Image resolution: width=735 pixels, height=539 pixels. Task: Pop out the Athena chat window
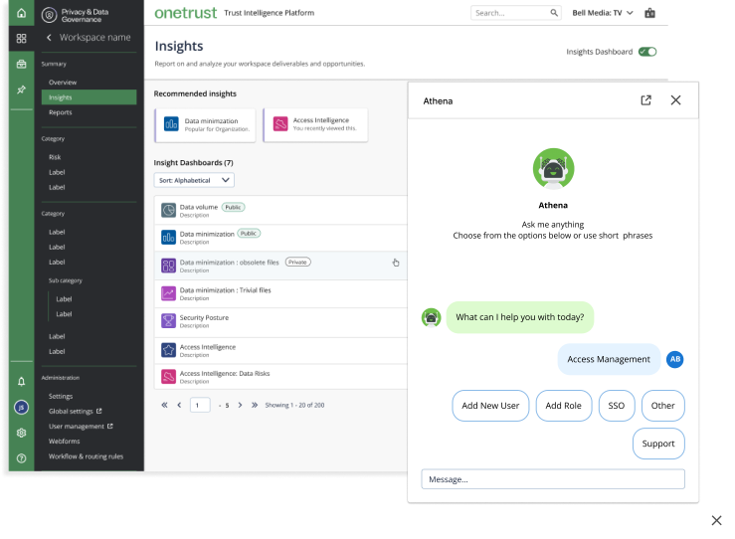(645, 100)
